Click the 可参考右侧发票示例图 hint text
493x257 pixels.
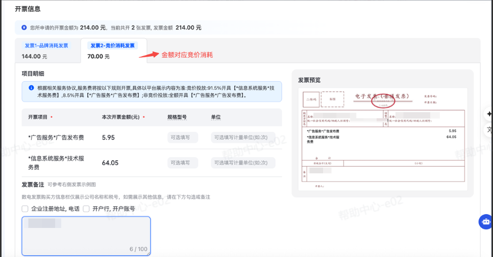point(71,185)
